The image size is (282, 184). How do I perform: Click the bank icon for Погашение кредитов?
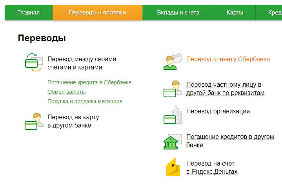tap(173, 142)
